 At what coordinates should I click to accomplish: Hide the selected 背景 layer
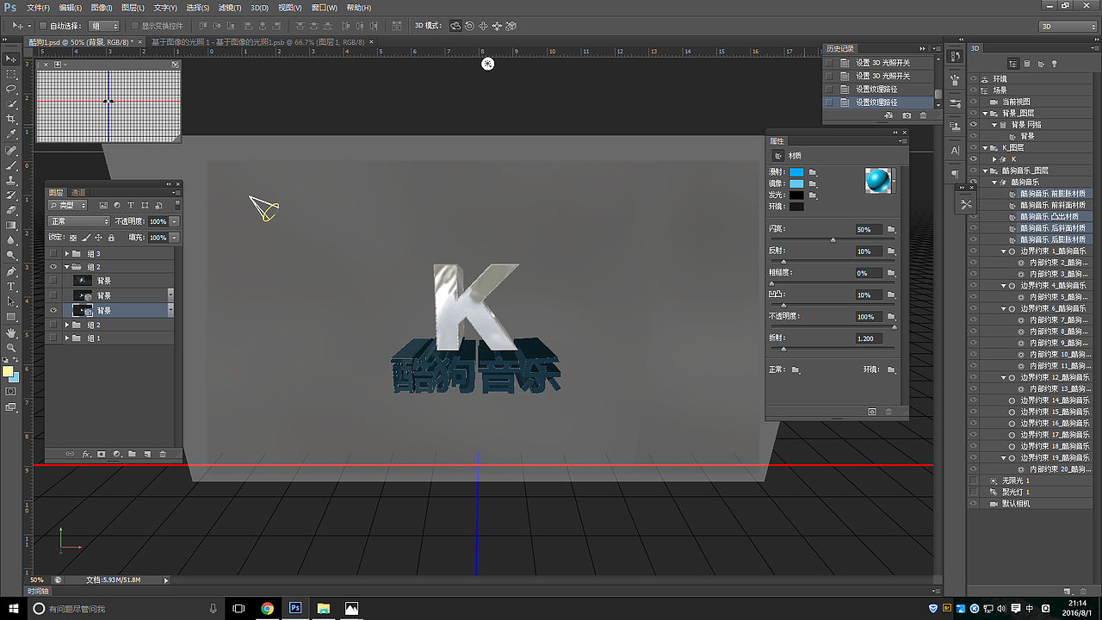tap(53, 310)
